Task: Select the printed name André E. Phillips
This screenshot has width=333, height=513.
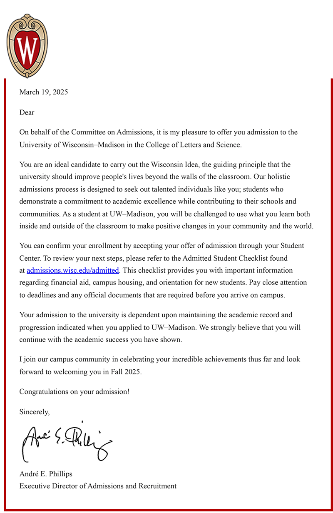Action: tap(46, 474)
